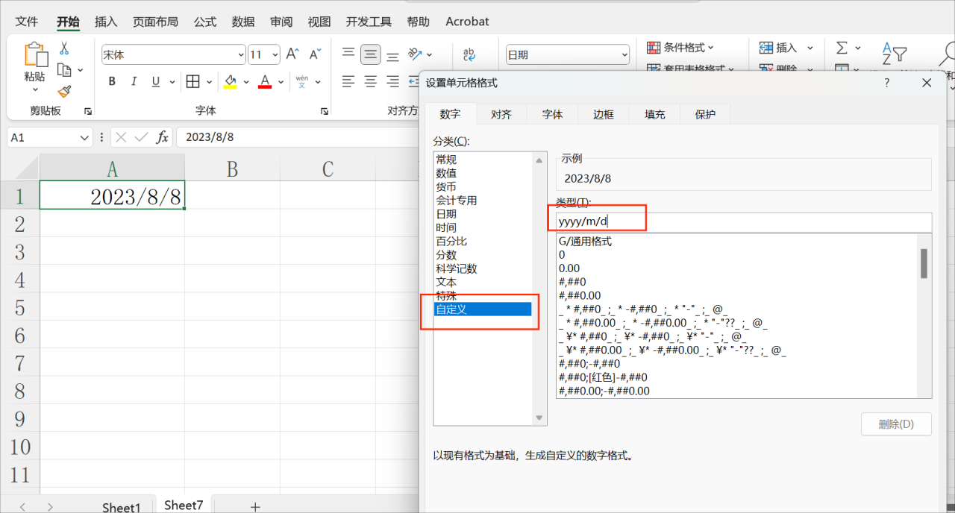
Task: Switch to the 开发工具 ribbon tab
Action: click(369, 22)
